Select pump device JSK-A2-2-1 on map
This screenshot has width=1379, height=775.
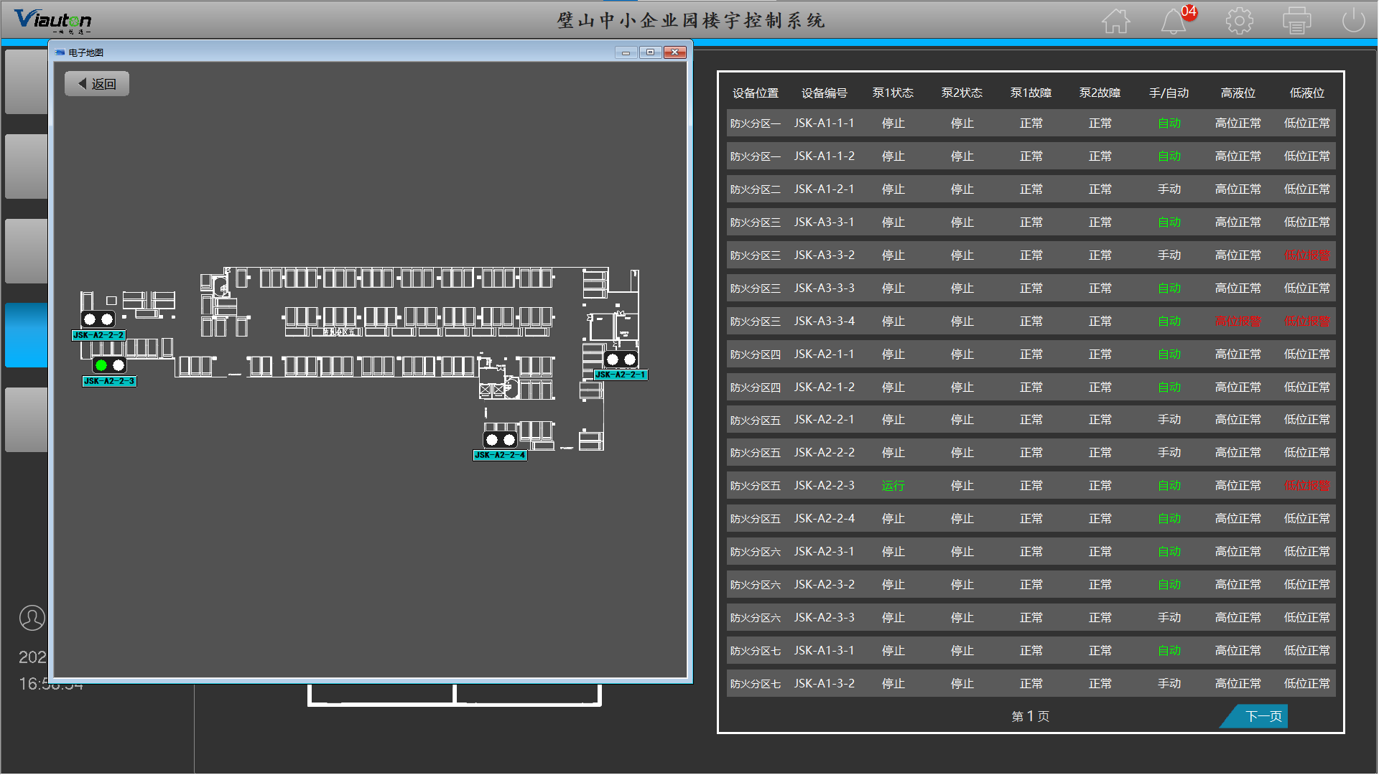621,360
